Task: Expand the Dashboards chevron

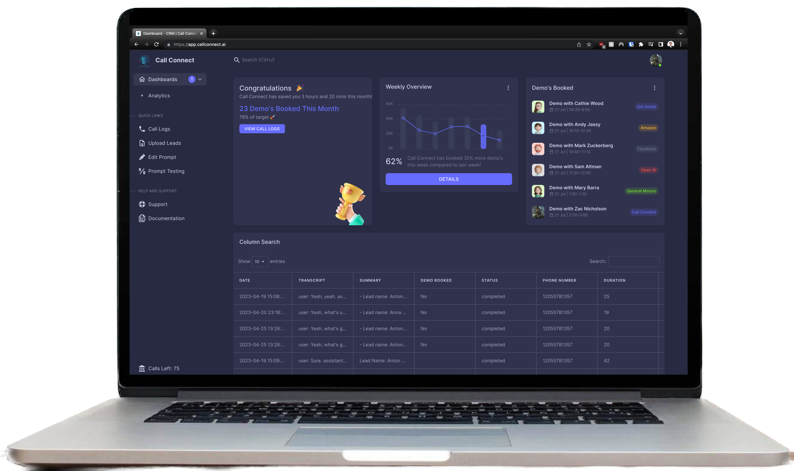Action: (x=200, y=79)
